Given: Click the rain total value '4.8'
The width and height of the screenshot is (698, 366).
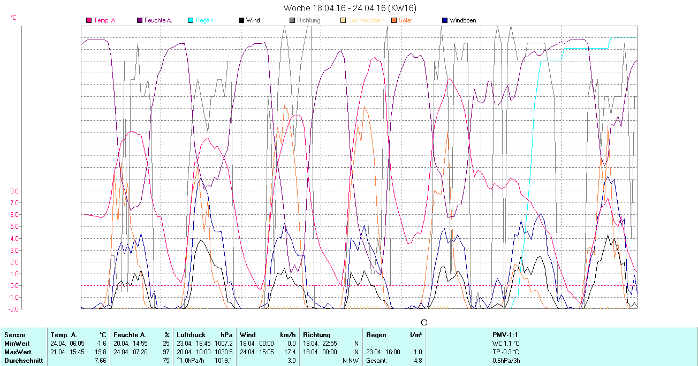Looking at the screenshot, I should coord(418,361).
